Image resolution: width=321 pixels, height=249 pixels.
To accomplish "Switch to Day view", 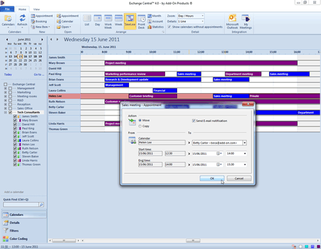I will (98, 21).
